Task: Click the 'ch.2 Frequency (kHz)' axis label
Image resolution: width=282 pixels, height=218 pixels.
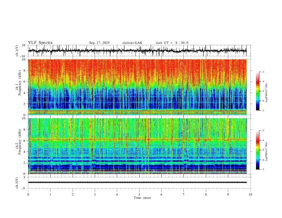Action: coord(19,142)
